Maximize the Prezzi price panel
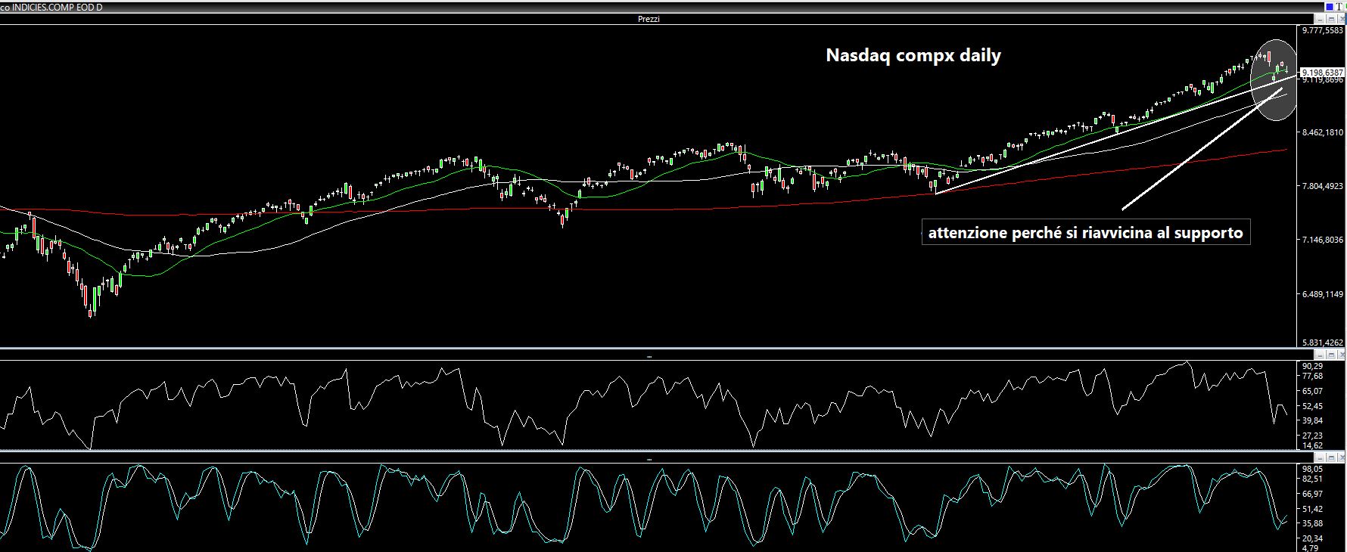Viewport: 1347px width, 552px height. pos(1331,19)
